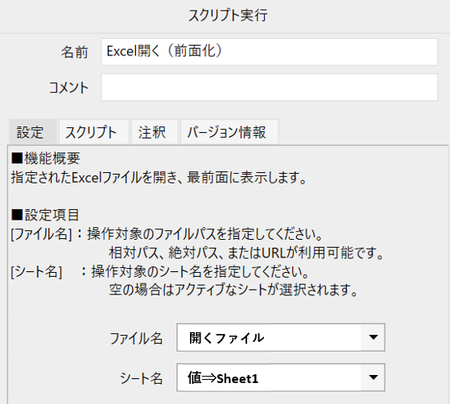Expand the ファイル名 dropdown arrow
Viewport: 450px width, 404px height.
coord(373,337)
